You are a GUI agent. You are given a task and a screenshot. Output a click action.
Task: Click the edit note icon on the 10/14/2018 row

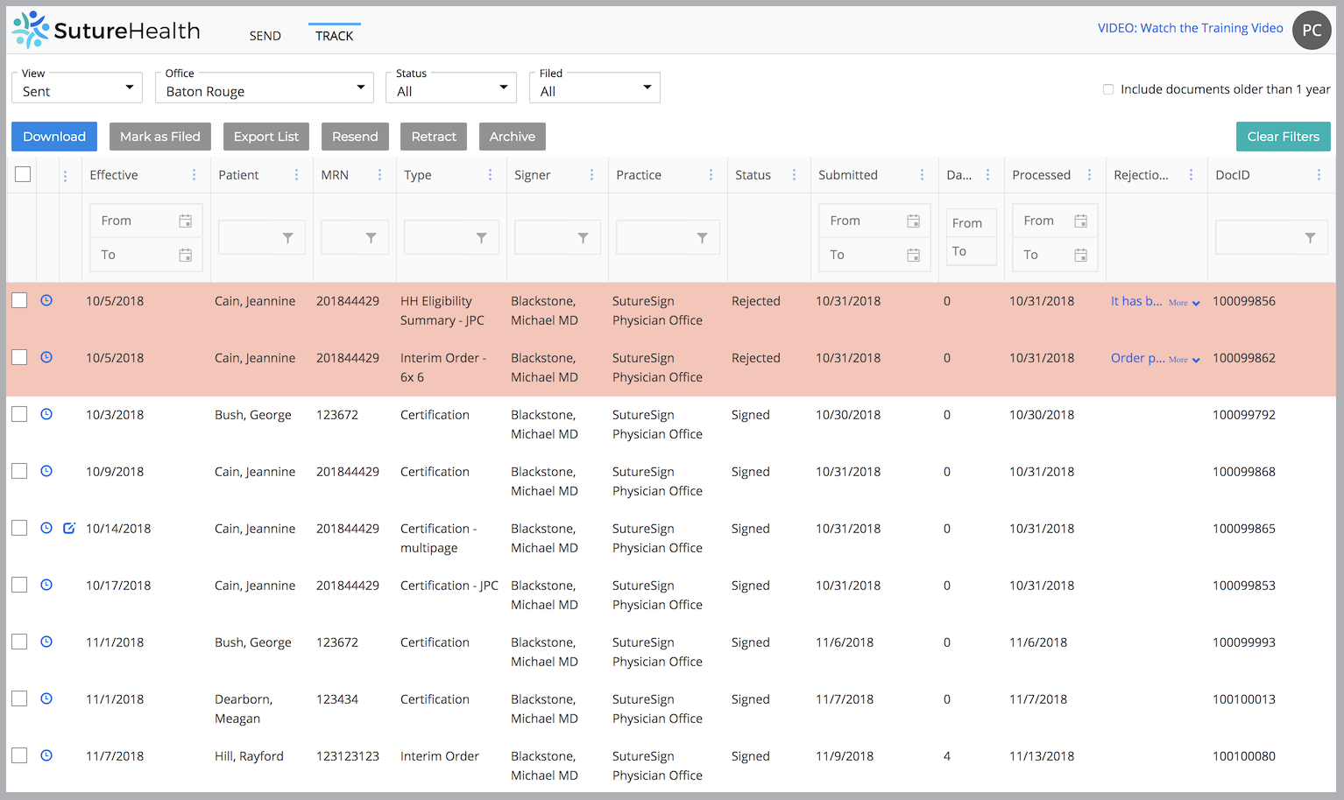pyautogui.click(x=69, y=528)
